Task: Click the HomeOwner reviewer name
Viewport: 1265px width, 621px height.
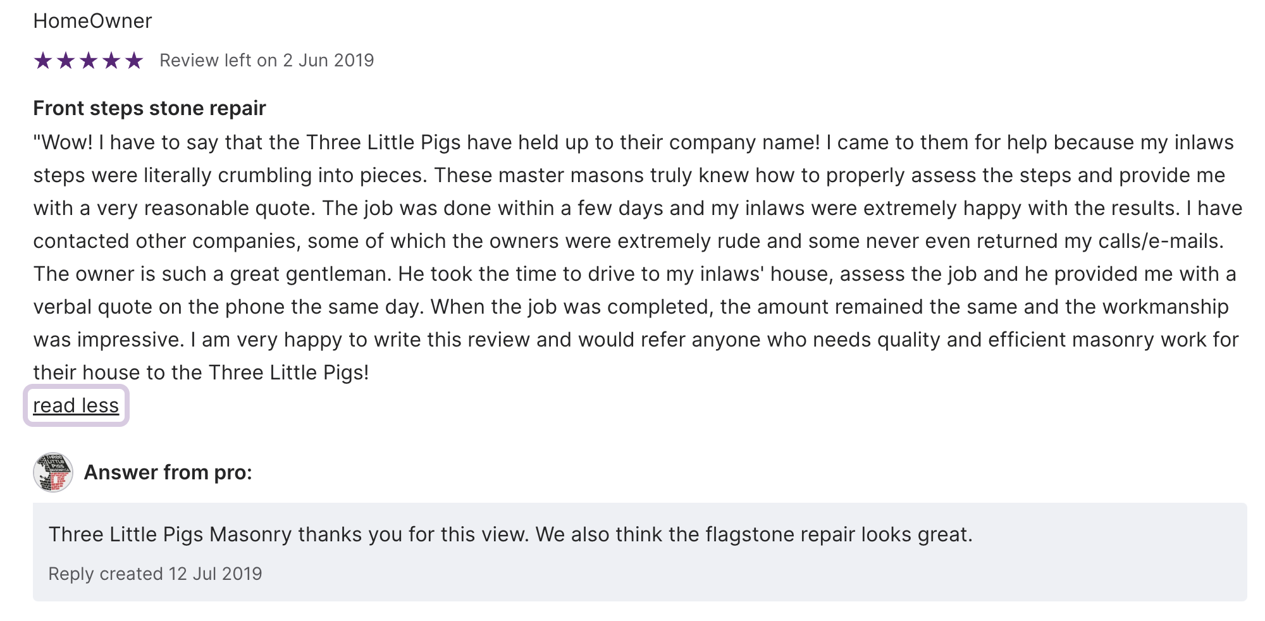Action: coord(92,21)
